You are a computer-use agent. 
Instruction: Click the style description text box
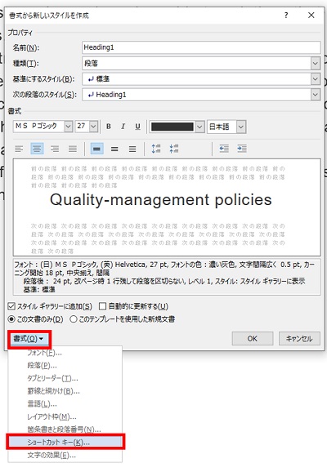(167, 277)
